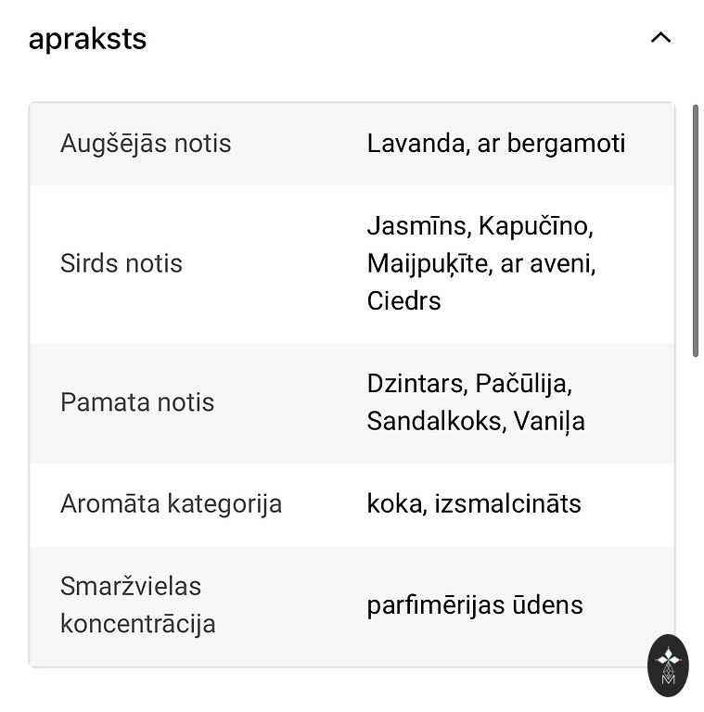Select the Pamata notis label
The height and width of the screenshot is (712, 704).
pyautogui.click(x=137, y=402)
